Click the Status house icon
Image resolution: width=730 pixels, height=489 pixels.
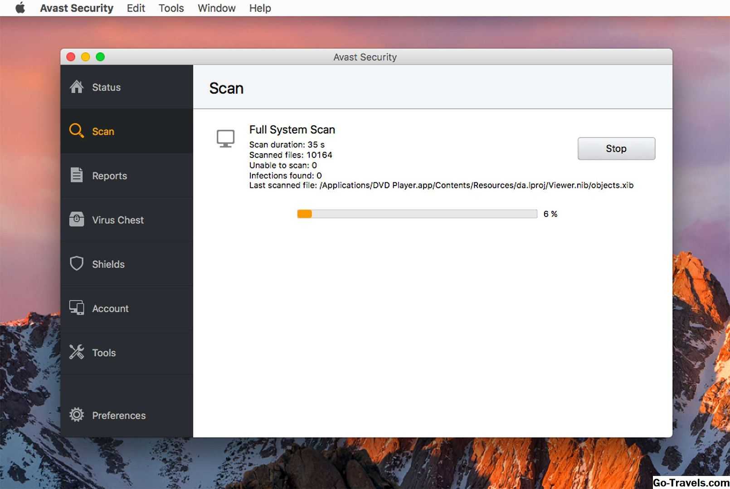tap(77, 87)
